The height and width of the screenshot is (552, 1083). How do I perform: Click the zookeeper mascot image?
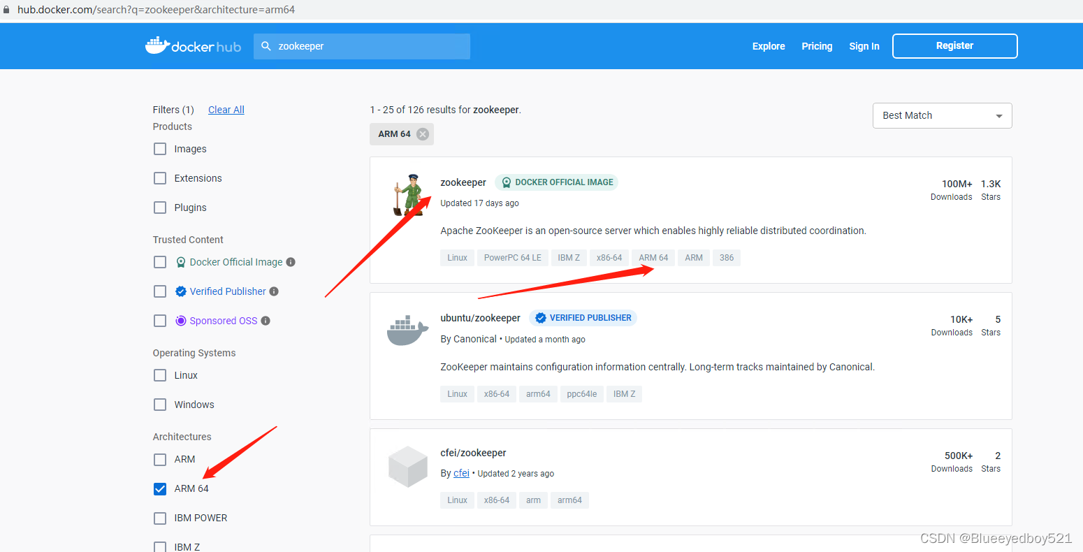(x=409, y=195)
